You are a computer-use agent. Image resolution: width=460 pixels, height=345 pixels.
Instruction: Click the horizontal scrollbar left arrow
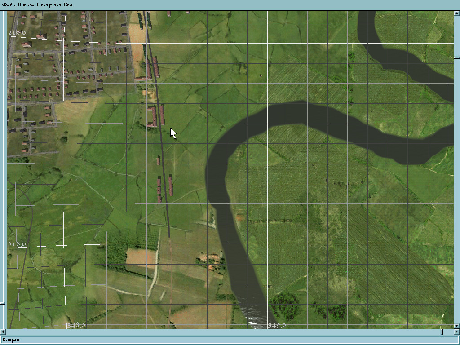point(3,332)
